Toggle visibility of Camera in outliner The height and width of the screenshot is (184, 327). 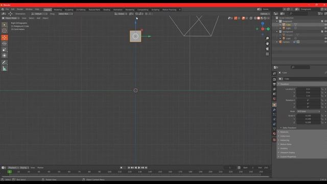(x=325, y=42)
